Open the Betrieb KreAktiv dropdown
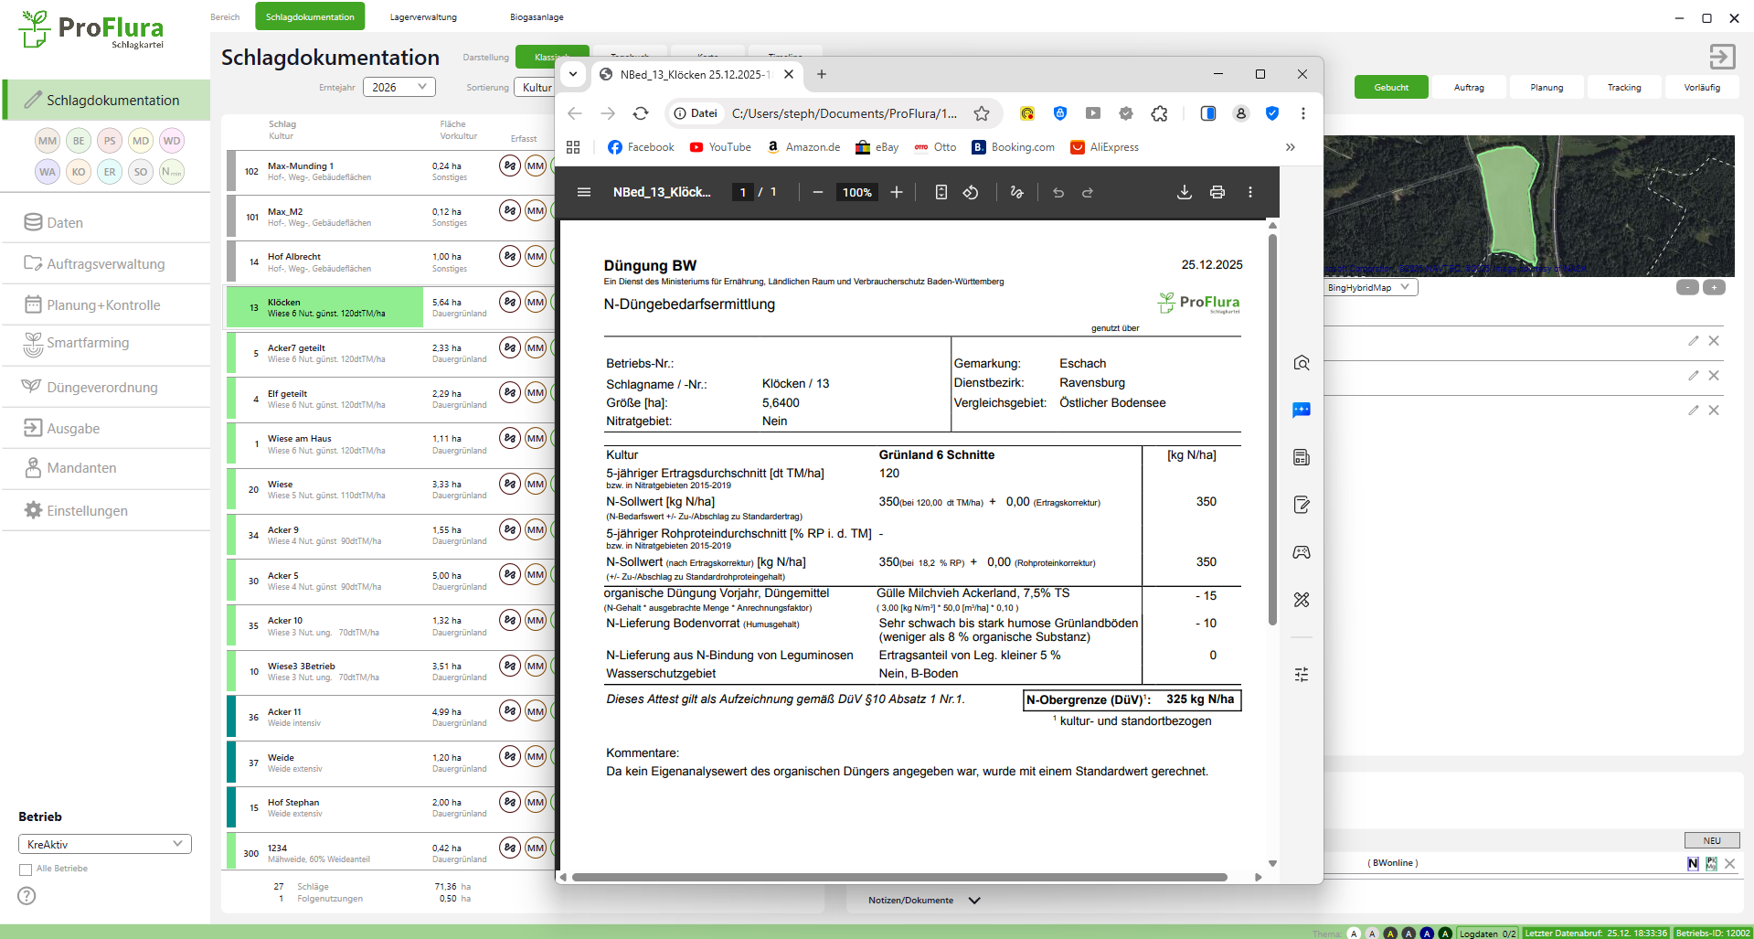The image size is (1754, 939). (x=104, y=844)
